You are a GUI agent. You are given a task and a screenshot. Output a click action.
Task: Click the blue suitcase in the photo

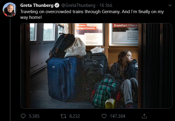click(62, 79)
